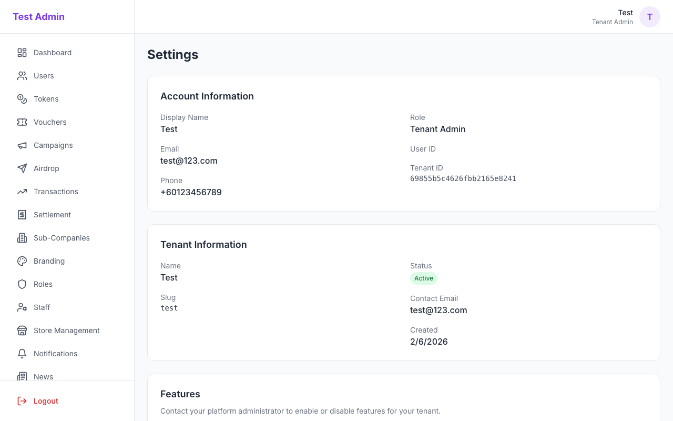673x421 pixels.
Task: Select Staff from the sidebar
Action: [42, 307]
